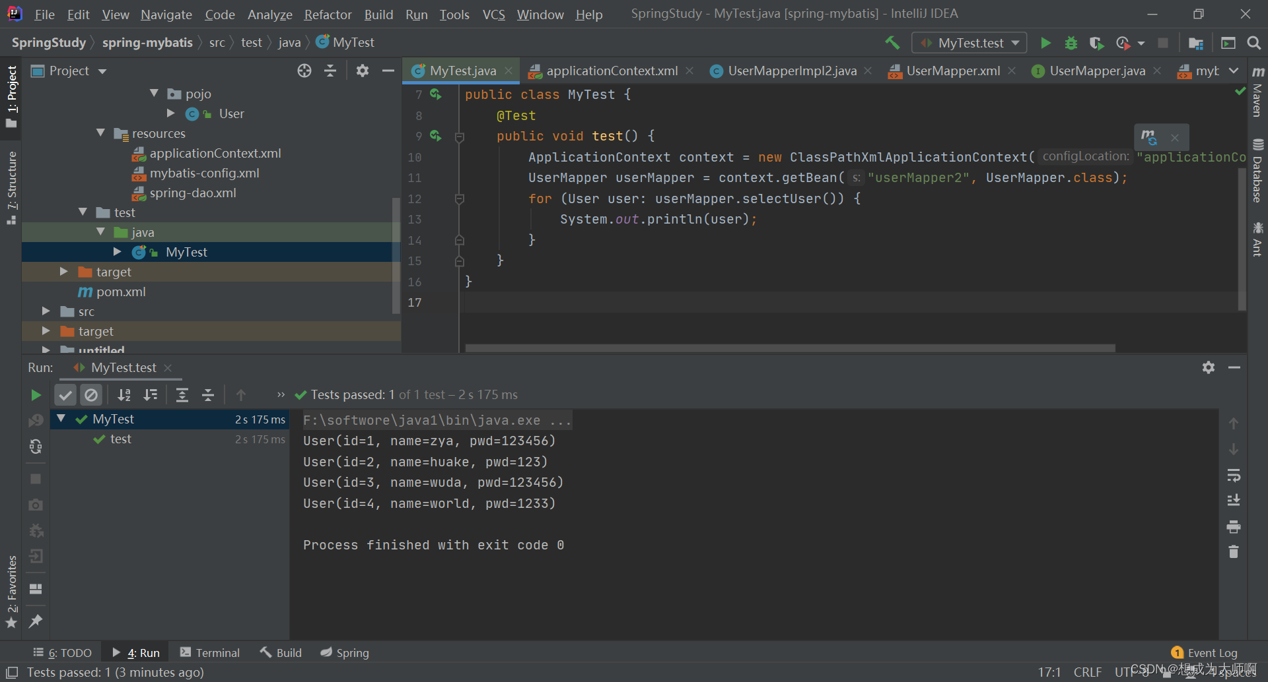Open the 6: TODO tool window
This screenshot has height=682, width=1268.
point(63,653)
